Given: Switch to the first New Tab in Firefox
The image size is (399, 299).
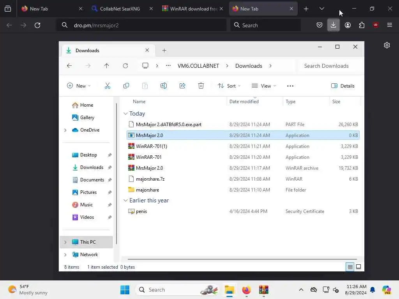Looking at the screenshot, I should 53,9.
